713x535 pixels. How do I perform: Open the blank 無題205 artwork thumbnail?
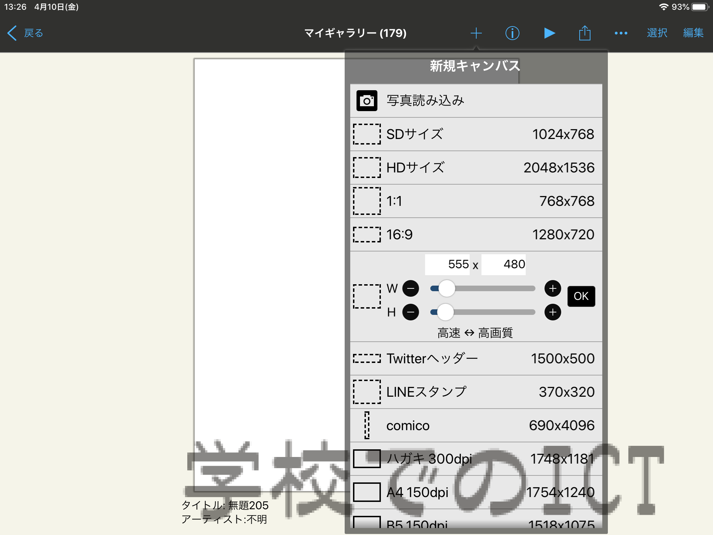[269, 275]
